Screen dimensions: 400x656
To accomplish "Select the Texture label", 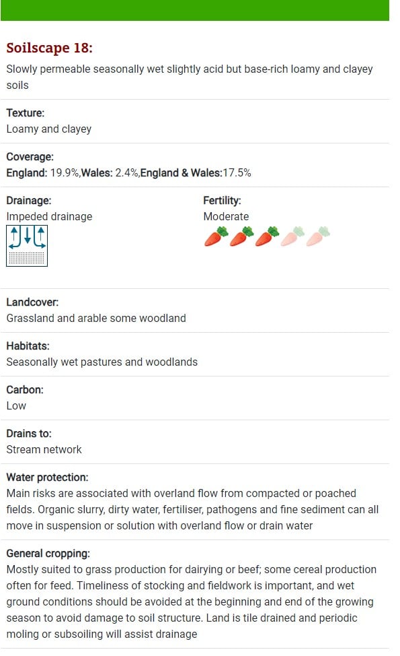I will [26, 113].
